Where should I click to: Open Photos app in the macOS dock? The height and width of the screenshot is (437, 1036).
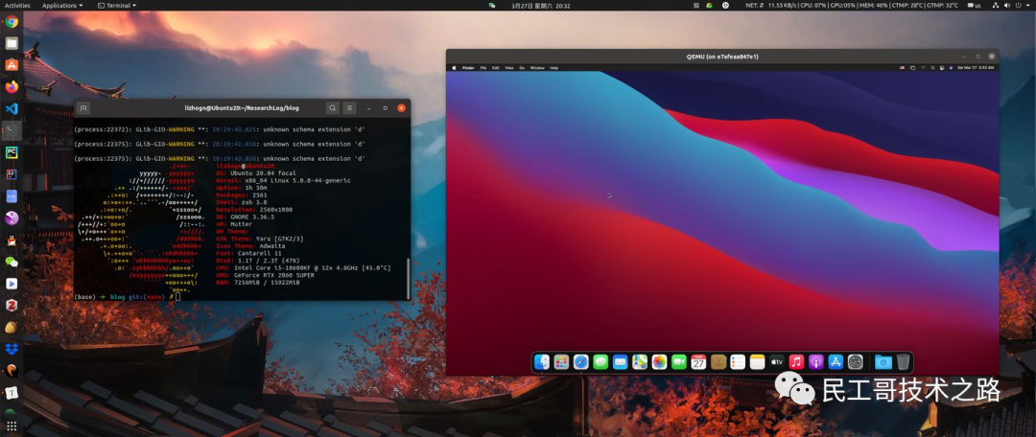click(x=659, y=361)
